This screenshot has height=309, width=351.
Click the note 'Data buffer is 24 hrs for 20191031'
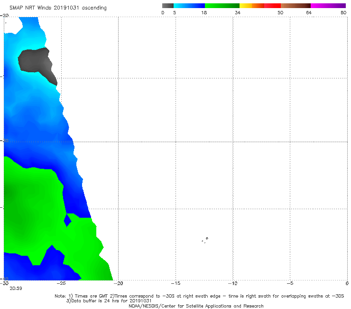109,301
